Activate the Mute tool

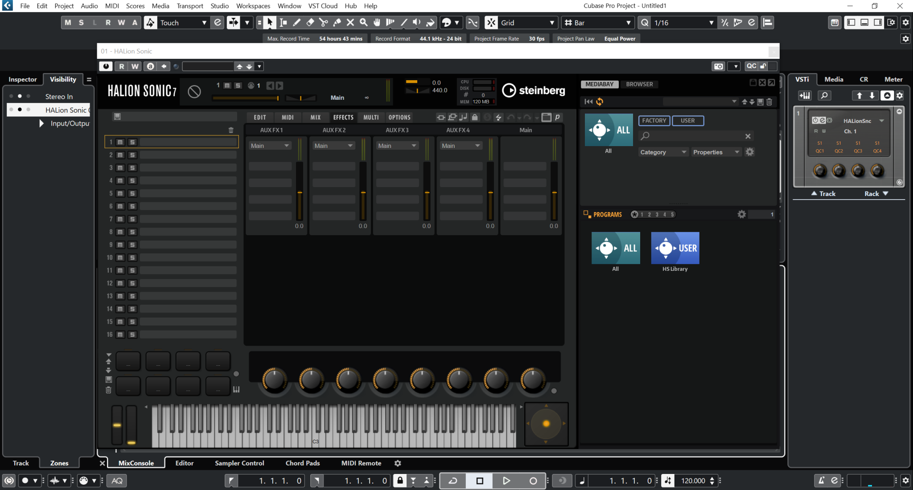(350, 22)
